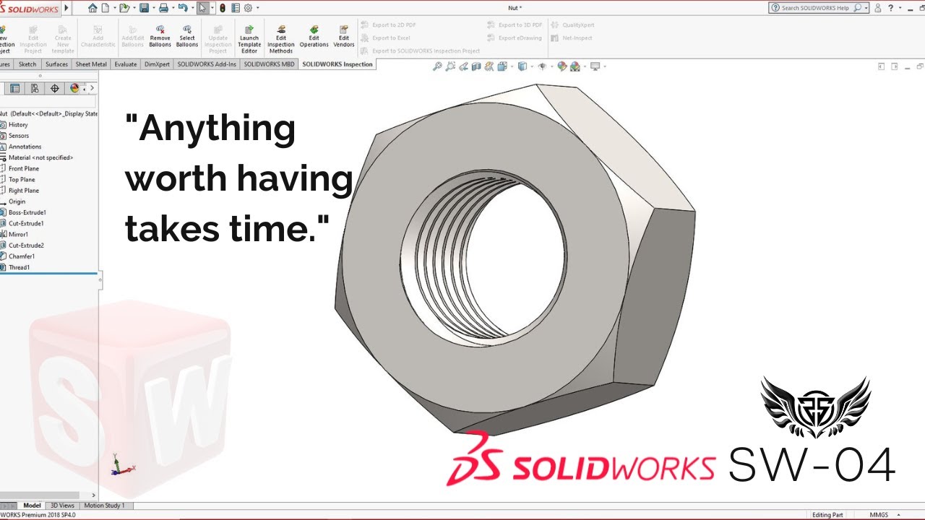Open the ConfigurationManager tab icon
The width and height of the screenshot is (925, 520).
[x=35, y=88]
